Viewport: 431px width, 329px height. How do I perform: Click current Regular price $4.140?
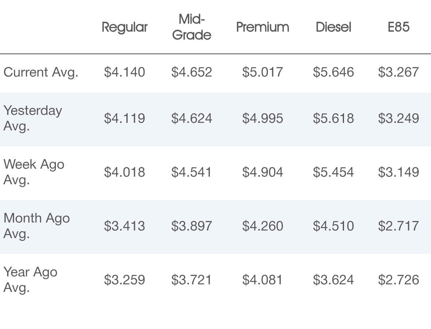point(125,72)
